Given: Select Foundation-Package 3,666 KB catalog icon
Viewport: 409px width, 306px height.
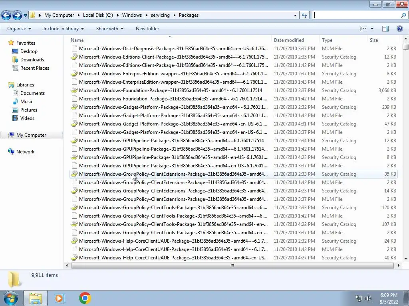Looking at the screenshot, I should point(74,90).
